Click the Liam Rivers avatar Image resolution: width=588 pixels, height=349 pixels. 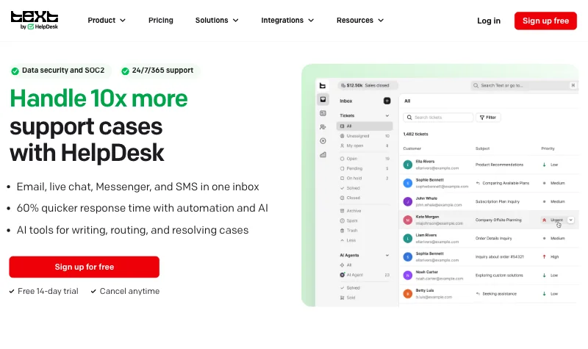408,238
